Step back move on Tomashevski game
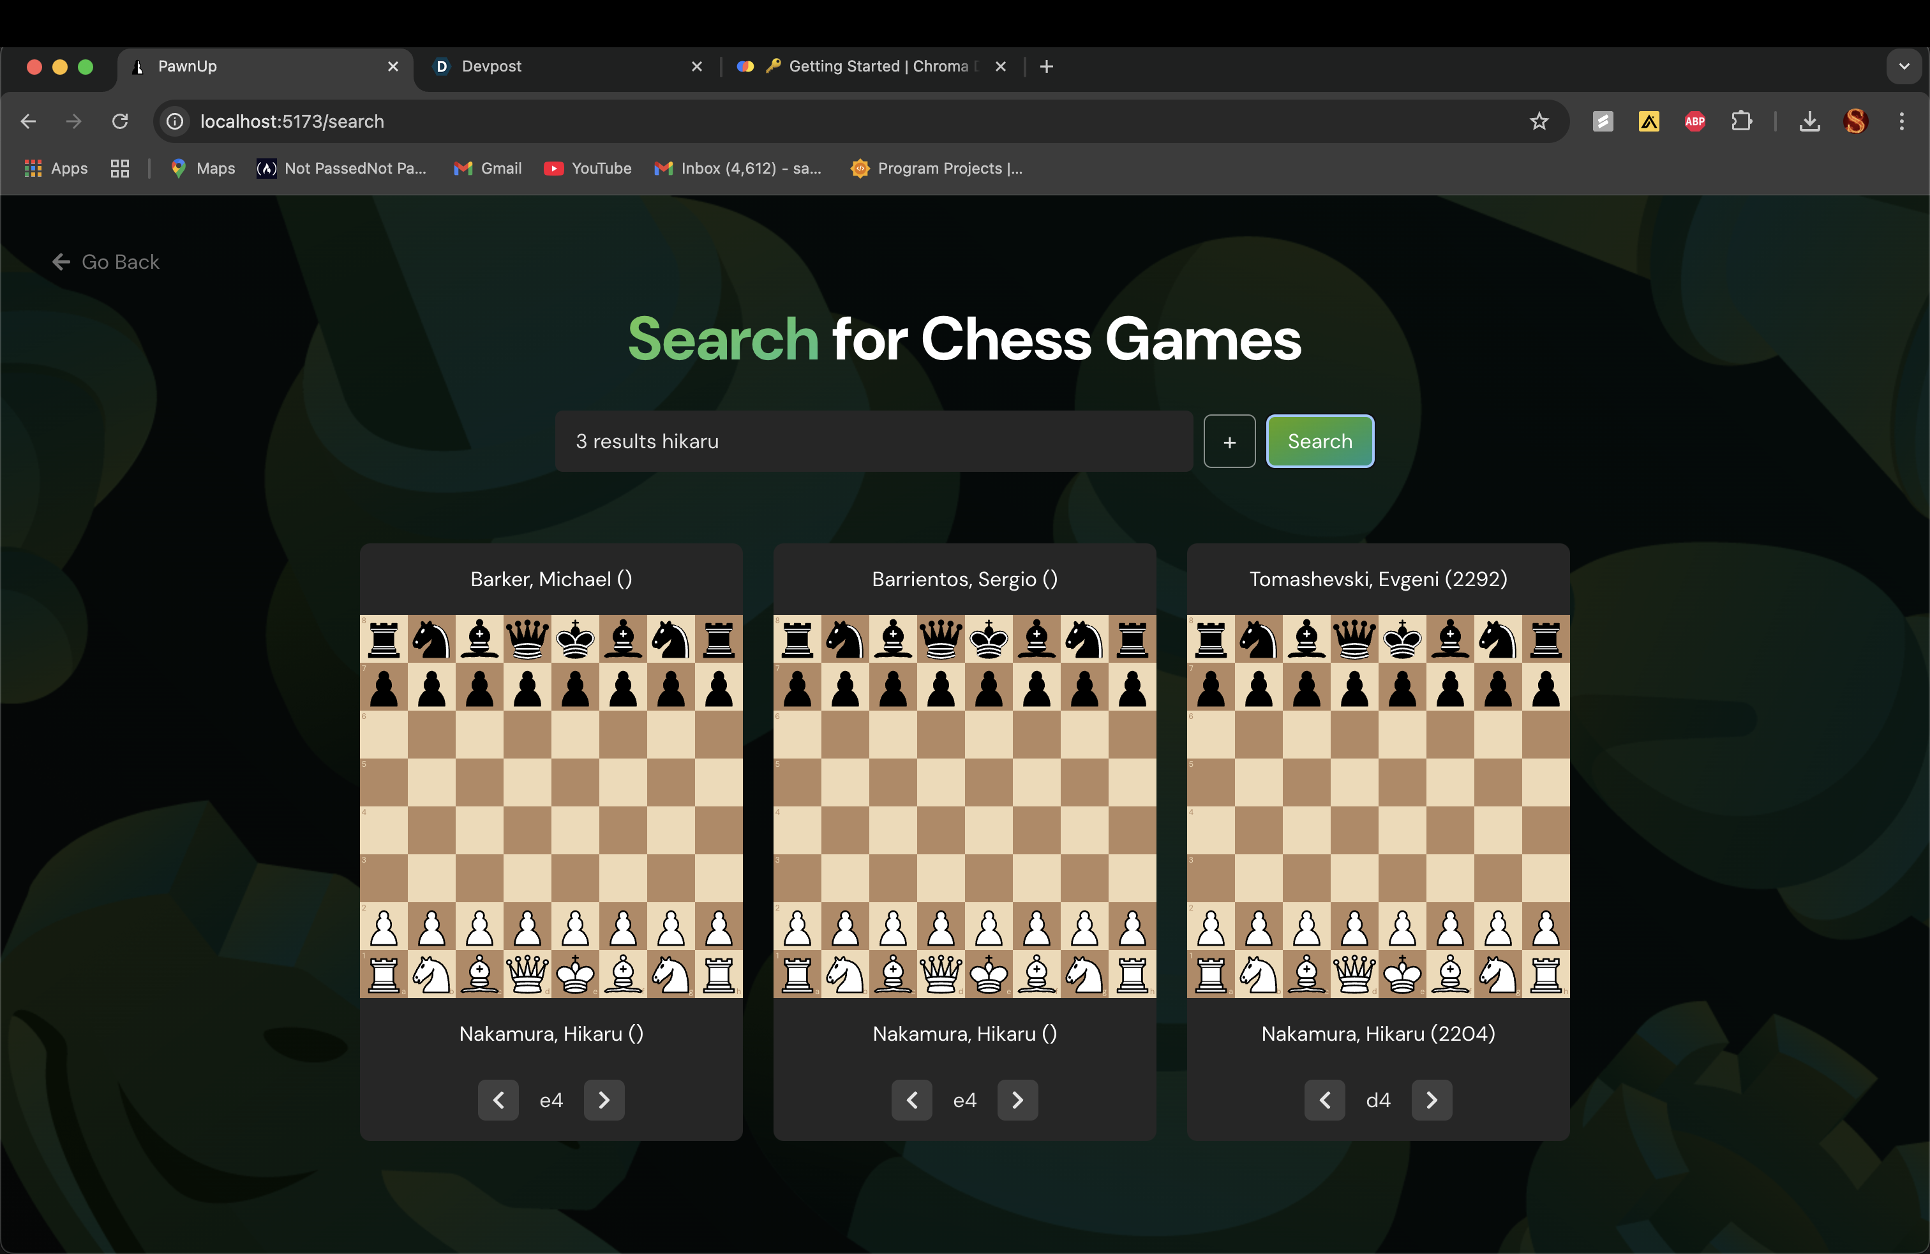 pyautogui.click(x=1324, y=1100)
